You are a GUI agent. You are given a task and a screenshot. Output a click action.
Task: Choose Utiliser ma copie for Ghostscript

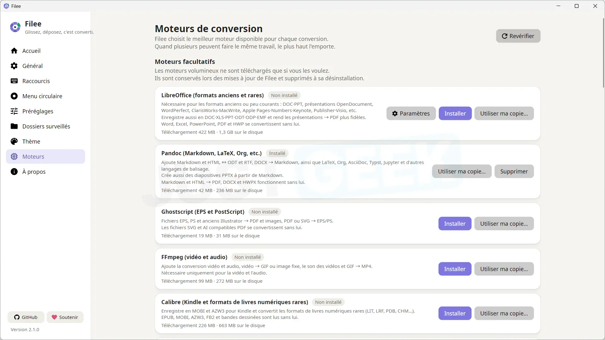point(504,224)
